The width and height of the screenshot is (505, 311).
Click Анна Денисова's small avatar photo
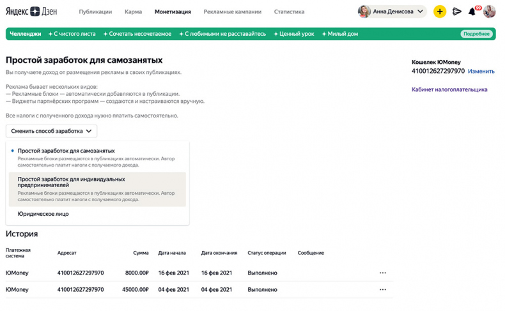[364, 11]
